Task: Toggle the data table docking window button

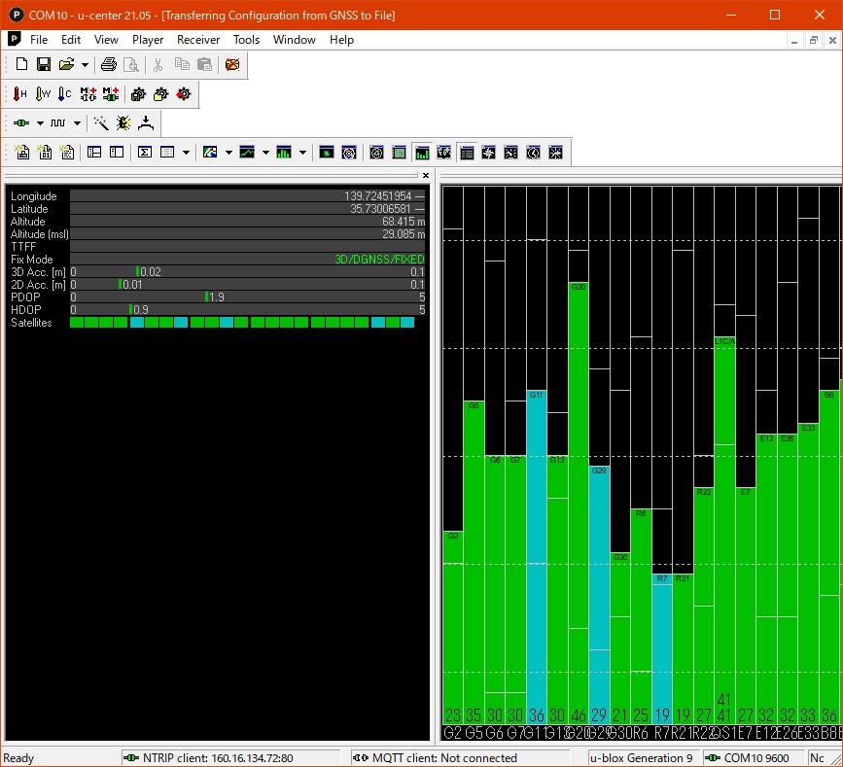Action: (467, 153)
